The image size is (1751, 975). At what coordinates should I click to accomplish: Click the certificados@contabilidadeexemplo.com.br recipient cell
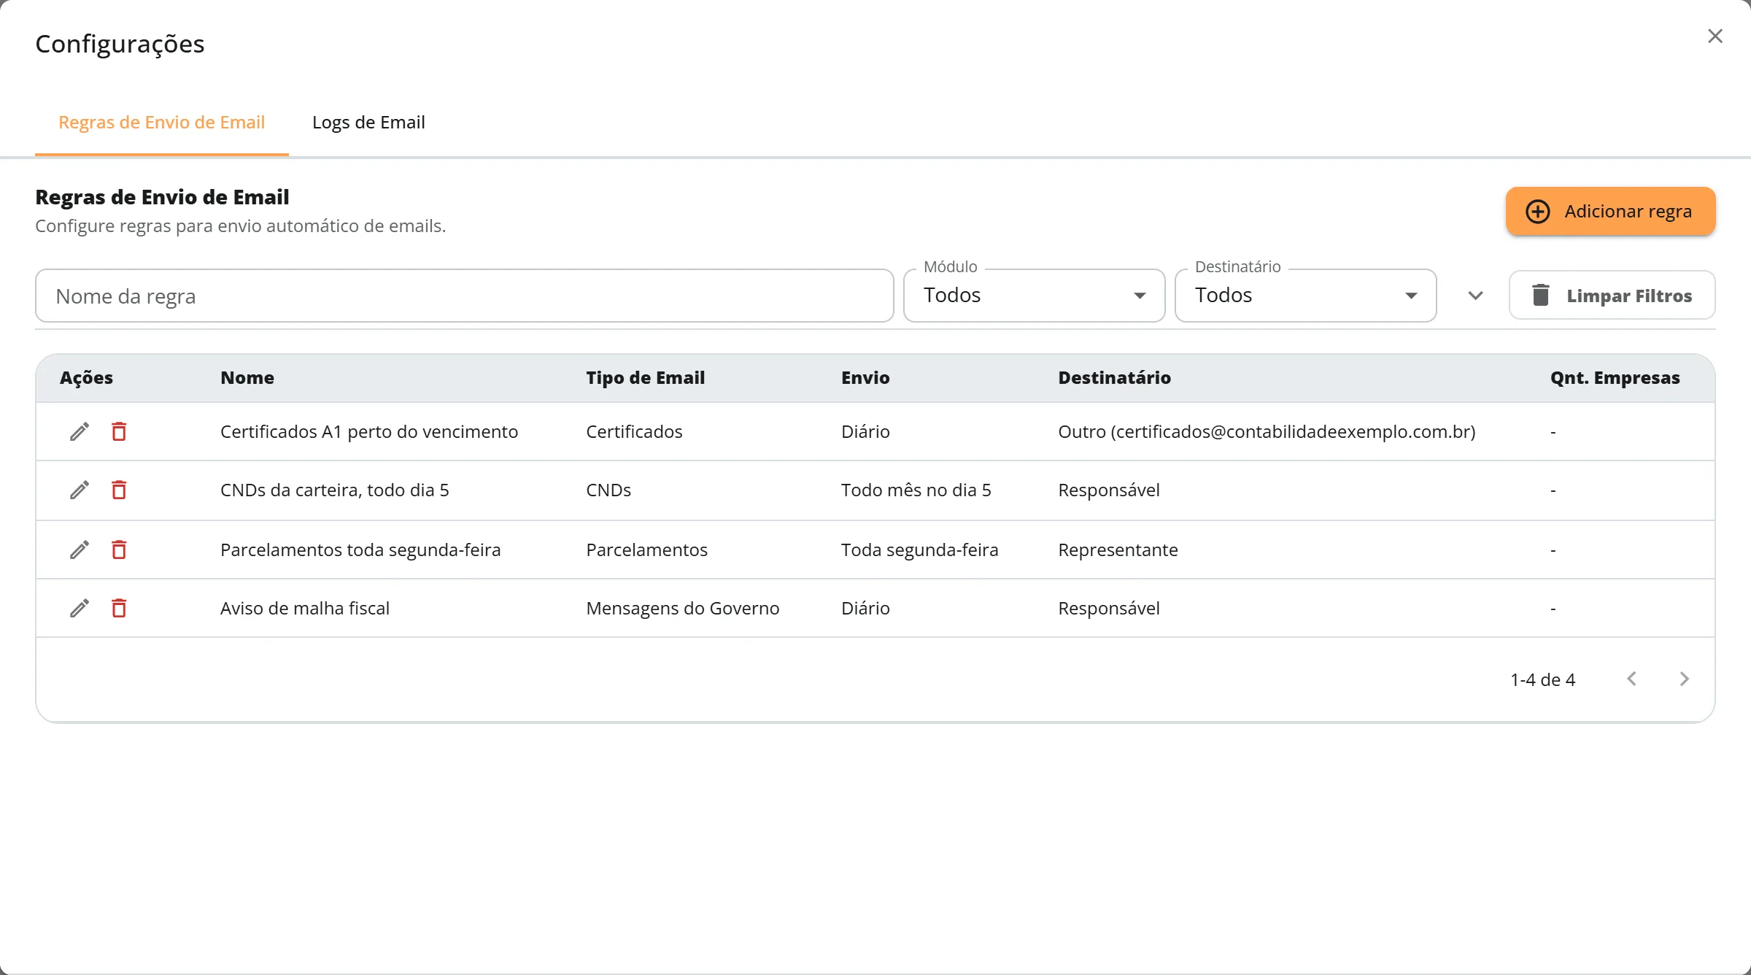(1267, 431)
